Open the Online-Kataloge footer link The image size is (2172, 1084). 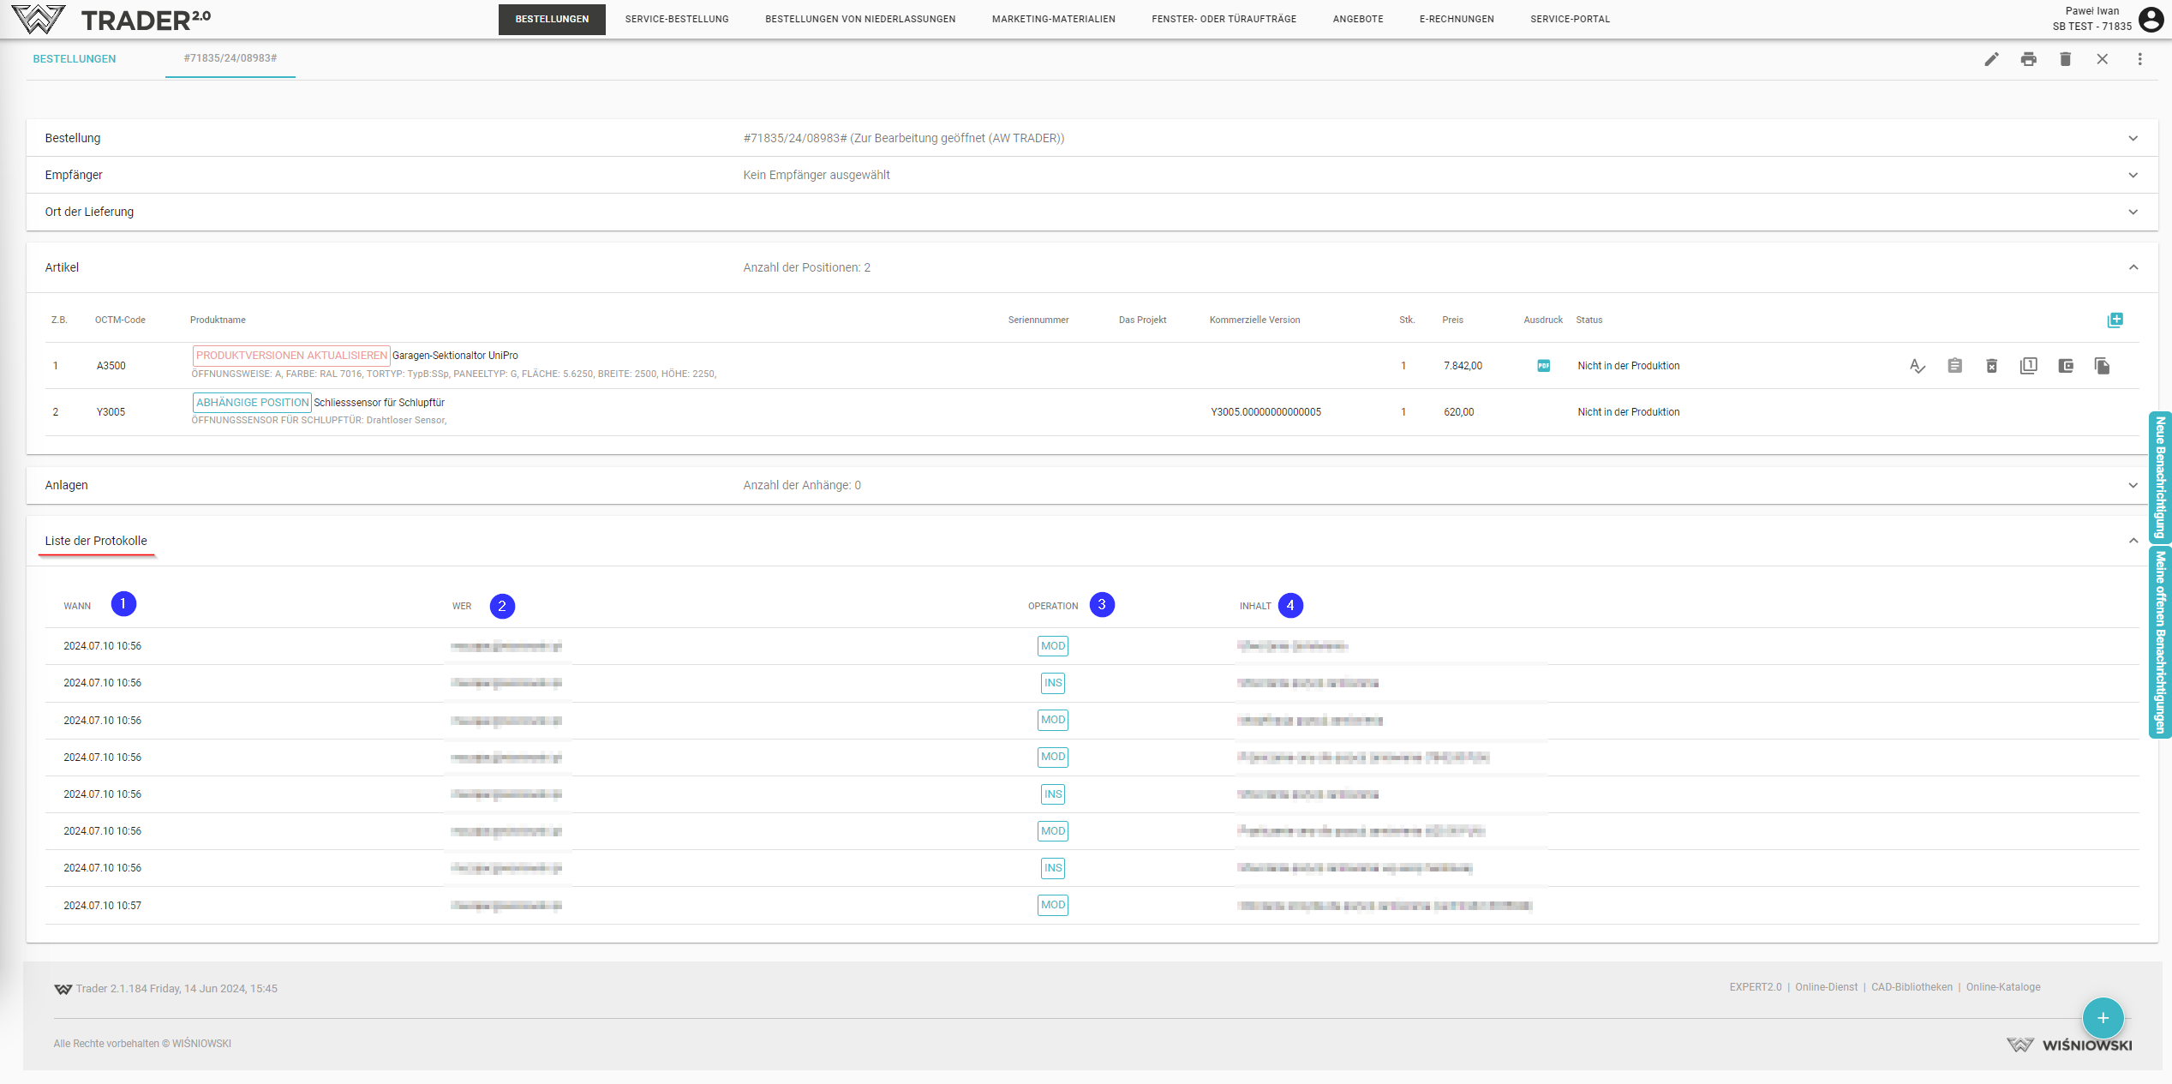tap(2002, 987)
